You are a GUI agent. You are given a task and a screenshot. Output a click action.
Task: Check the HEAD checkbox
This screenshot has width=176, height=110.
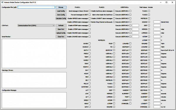89,104
